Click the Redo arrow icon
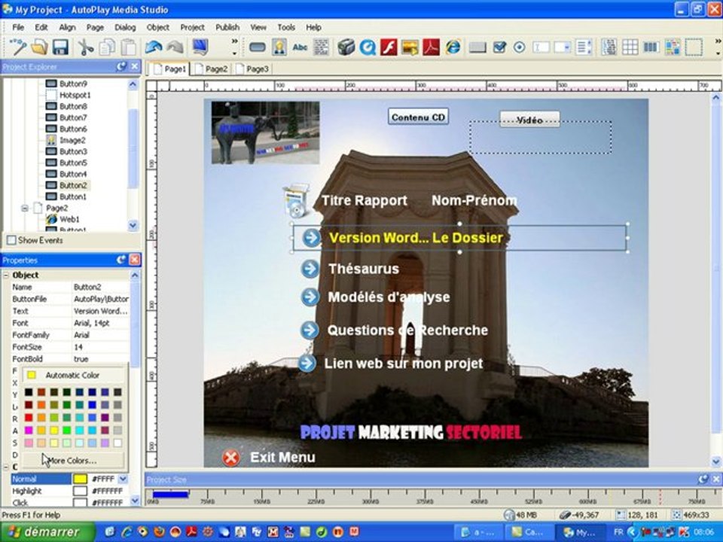The width and height of the screenshot is (723, 542). [175, 47]
